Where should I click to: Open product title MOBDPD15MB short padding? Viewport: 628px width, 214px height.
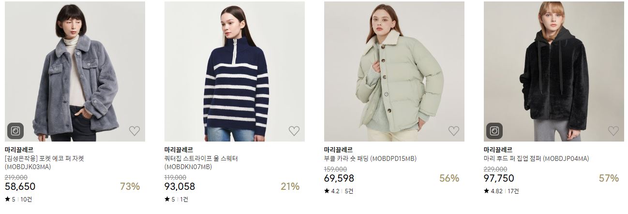click(370, 158)
